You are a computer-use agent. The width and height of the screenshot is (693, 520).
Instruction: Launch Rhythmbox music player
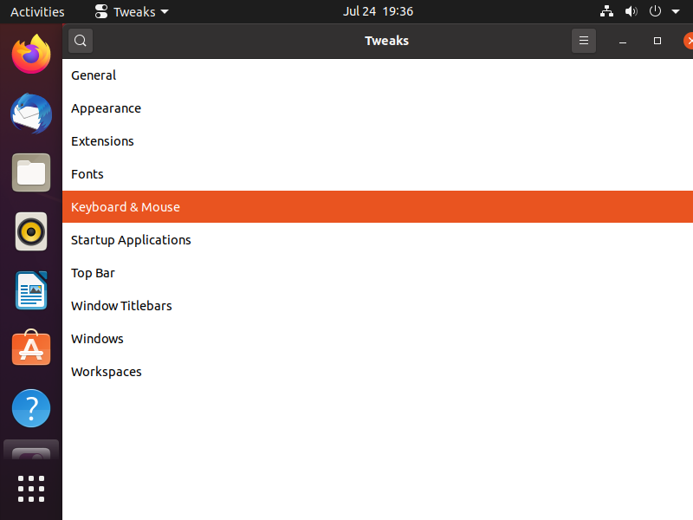point(31,231)
